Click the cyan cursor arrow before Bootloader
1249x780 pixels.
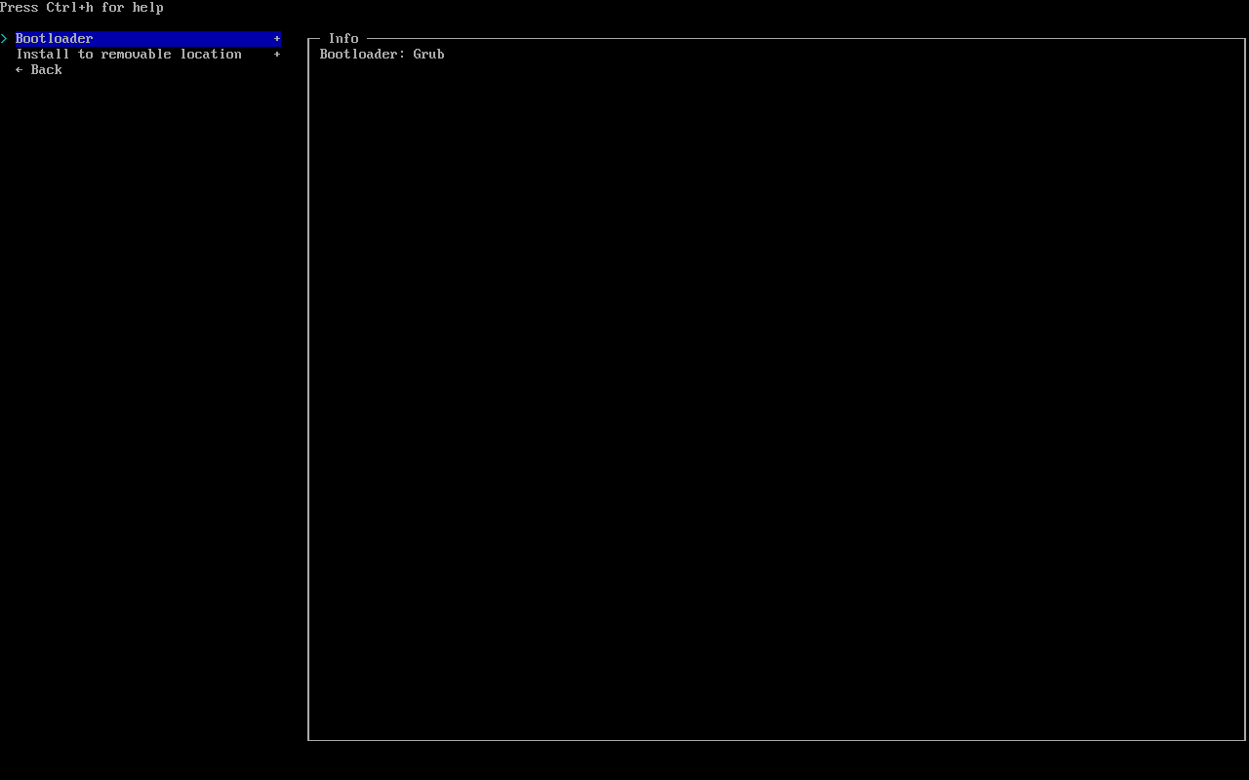(5, 39)
